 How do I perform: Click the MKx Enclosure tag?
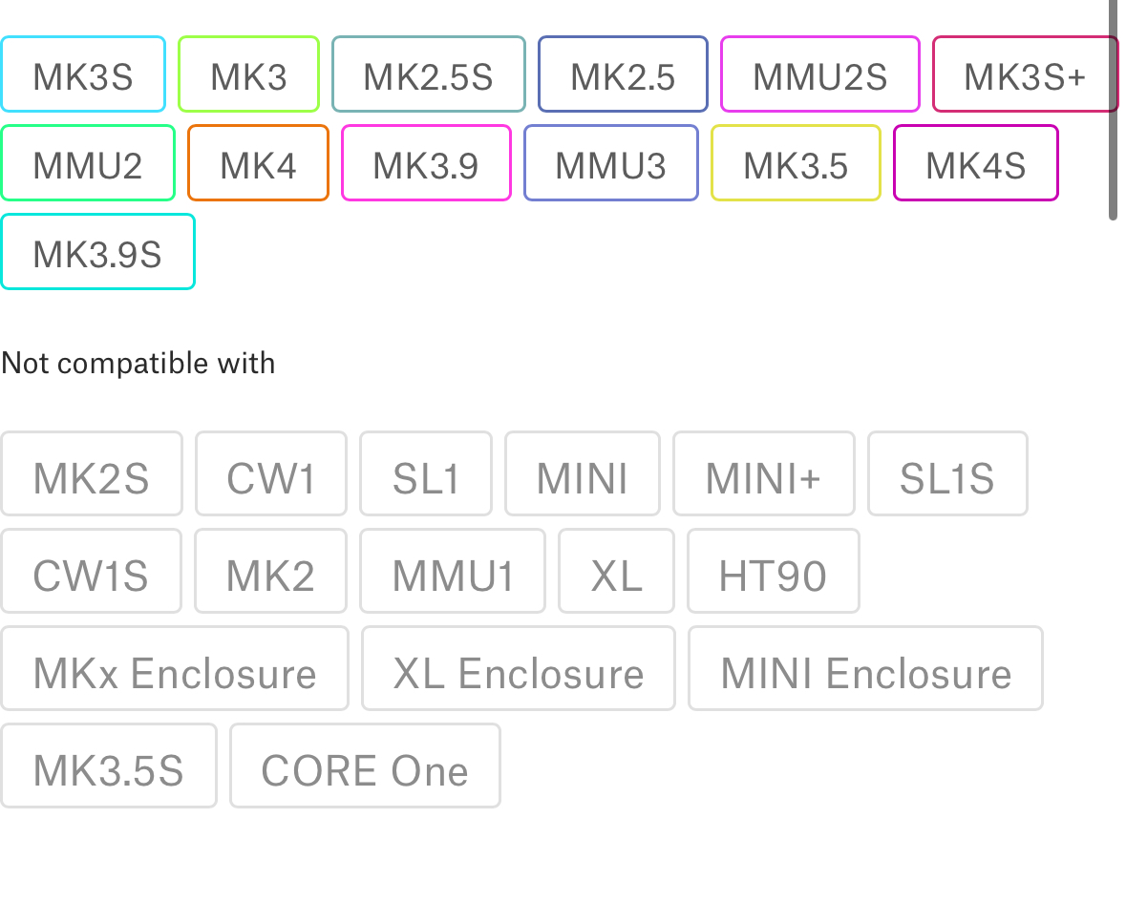pyautogui.click(x=175, y=669)
